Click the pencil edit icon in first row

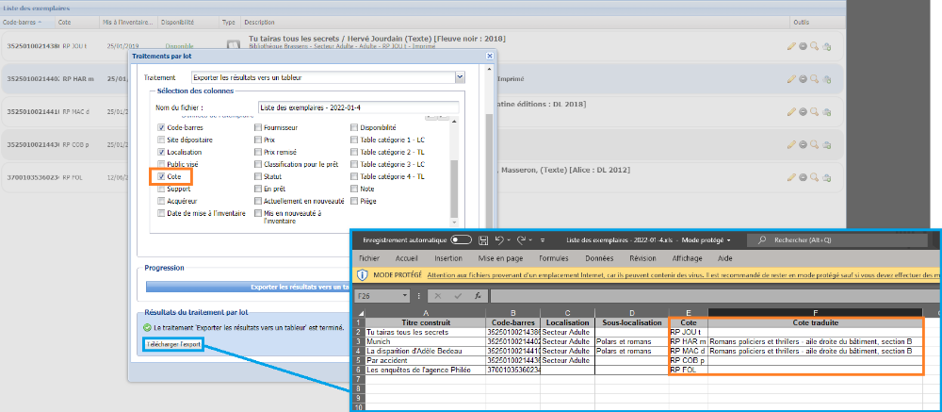(792, 45)
